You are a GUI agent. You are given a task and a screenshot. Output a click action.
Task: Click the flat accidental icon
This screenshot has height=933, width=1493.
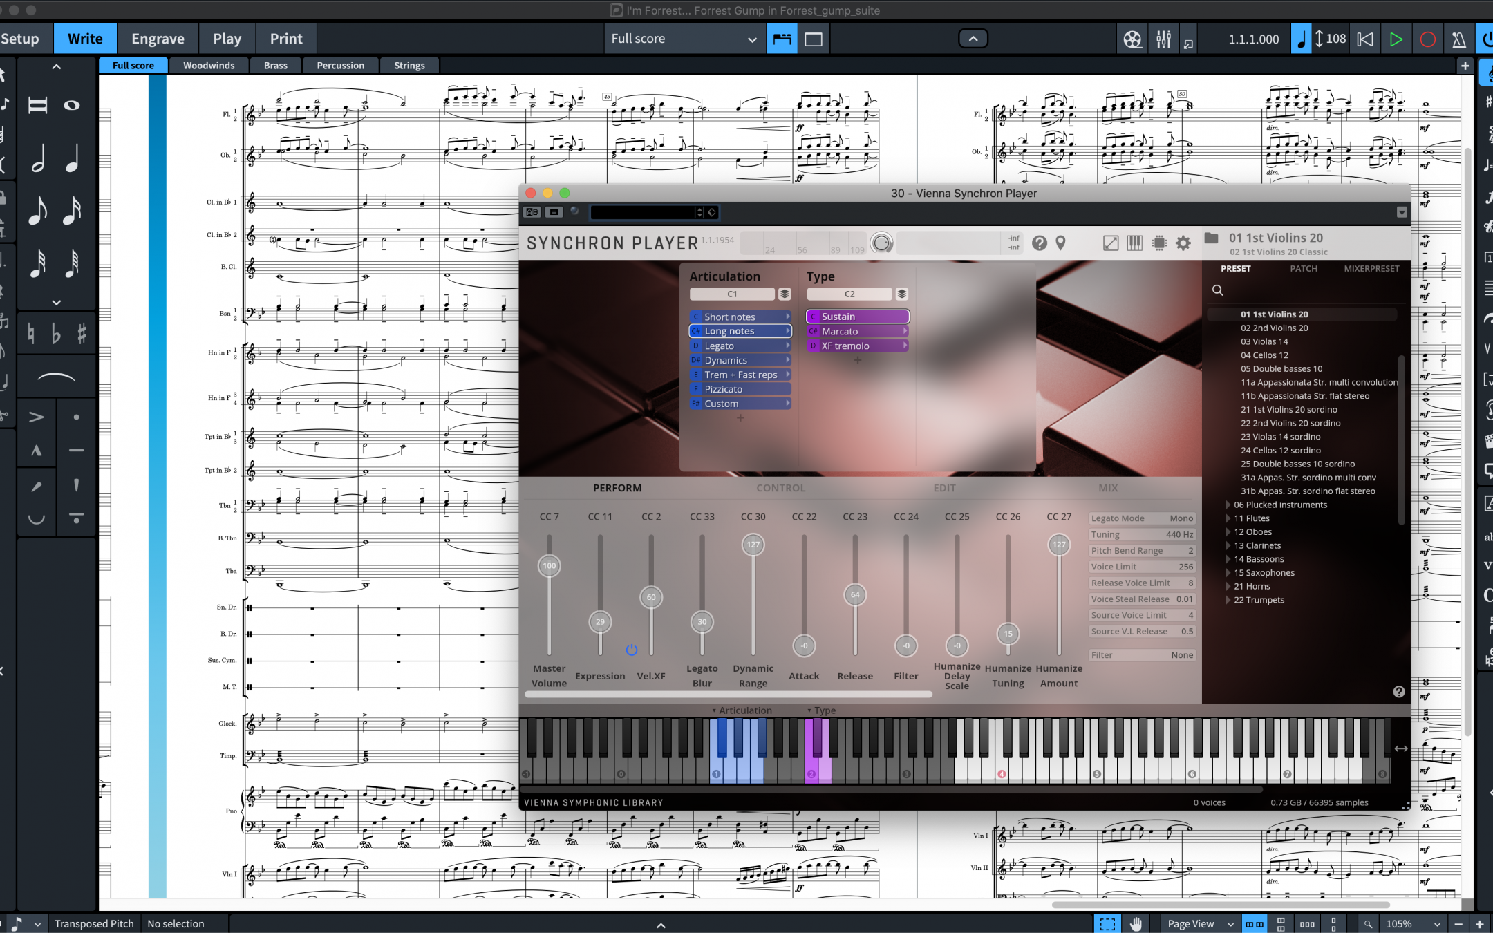point(56,334)
